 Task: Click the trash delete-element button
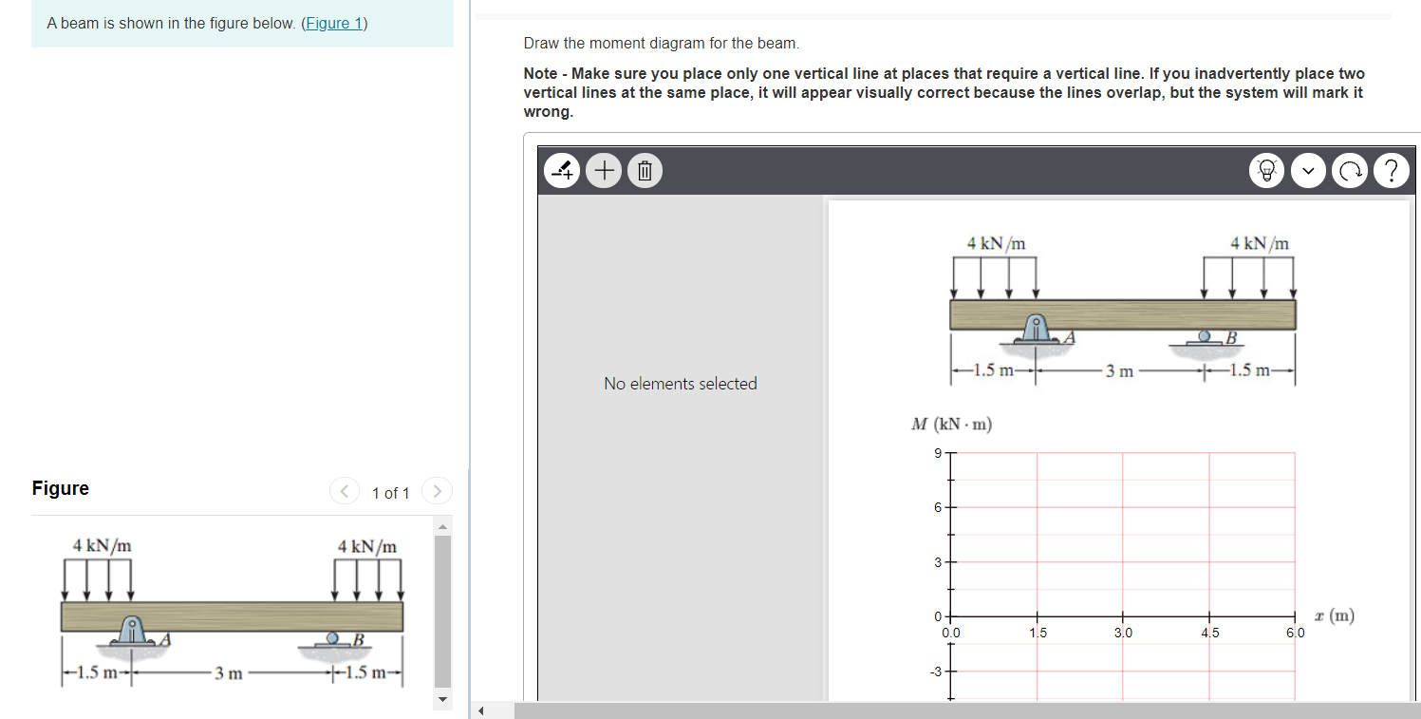(645, 171)
